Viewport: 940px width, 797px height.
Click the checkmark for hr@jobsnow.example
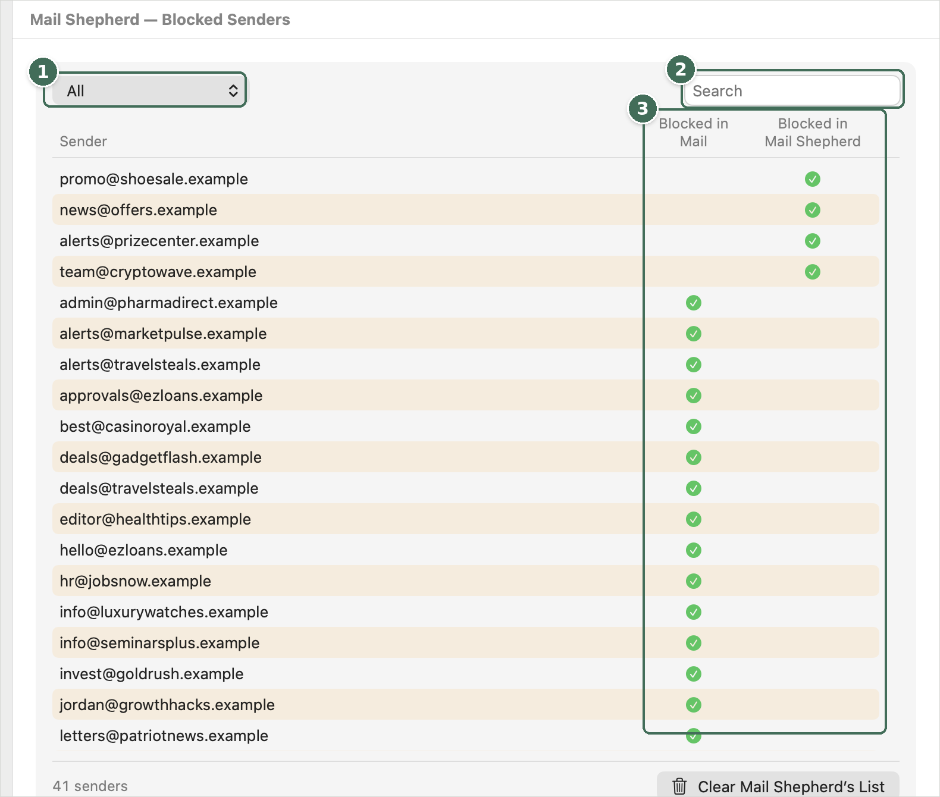tap(694, 581)
